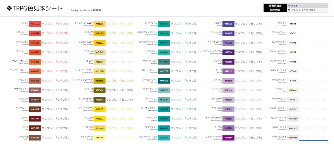The height and width of the screenshot is (144, 334).
Task: Pick the イエロー row's #ffdc00 swatch
Action: [x=100, y=118]
